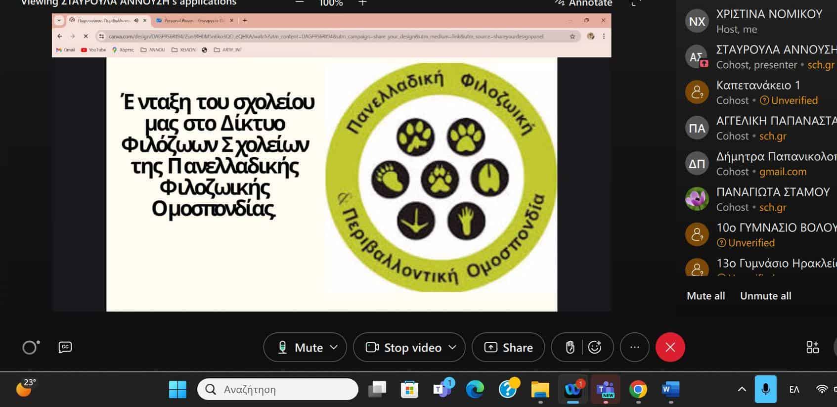
Task: Click the Mute all button
Action: (x=705, y=296)
